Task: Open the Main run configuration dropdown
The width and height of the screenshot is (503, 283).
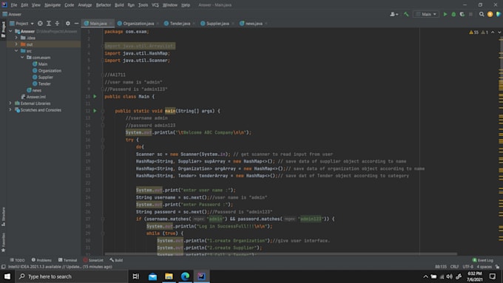Action: (x=426, y=14)
